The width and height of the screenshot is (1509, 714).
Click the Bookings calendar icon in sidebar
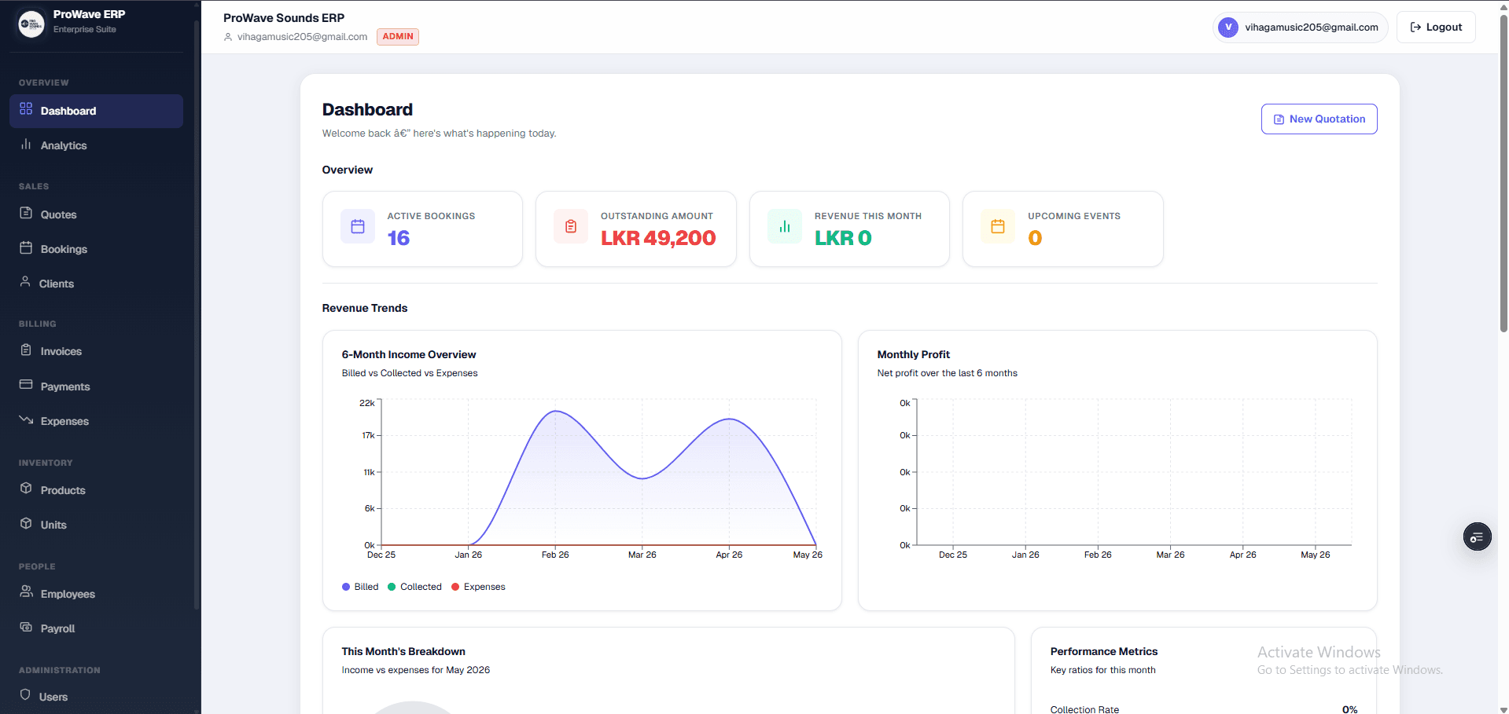[26, 247]
